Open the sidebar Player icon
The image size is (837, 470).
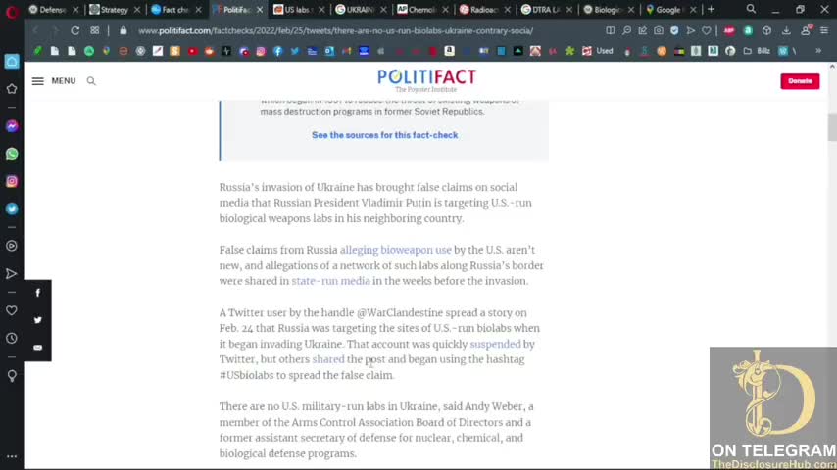(12, 246)
